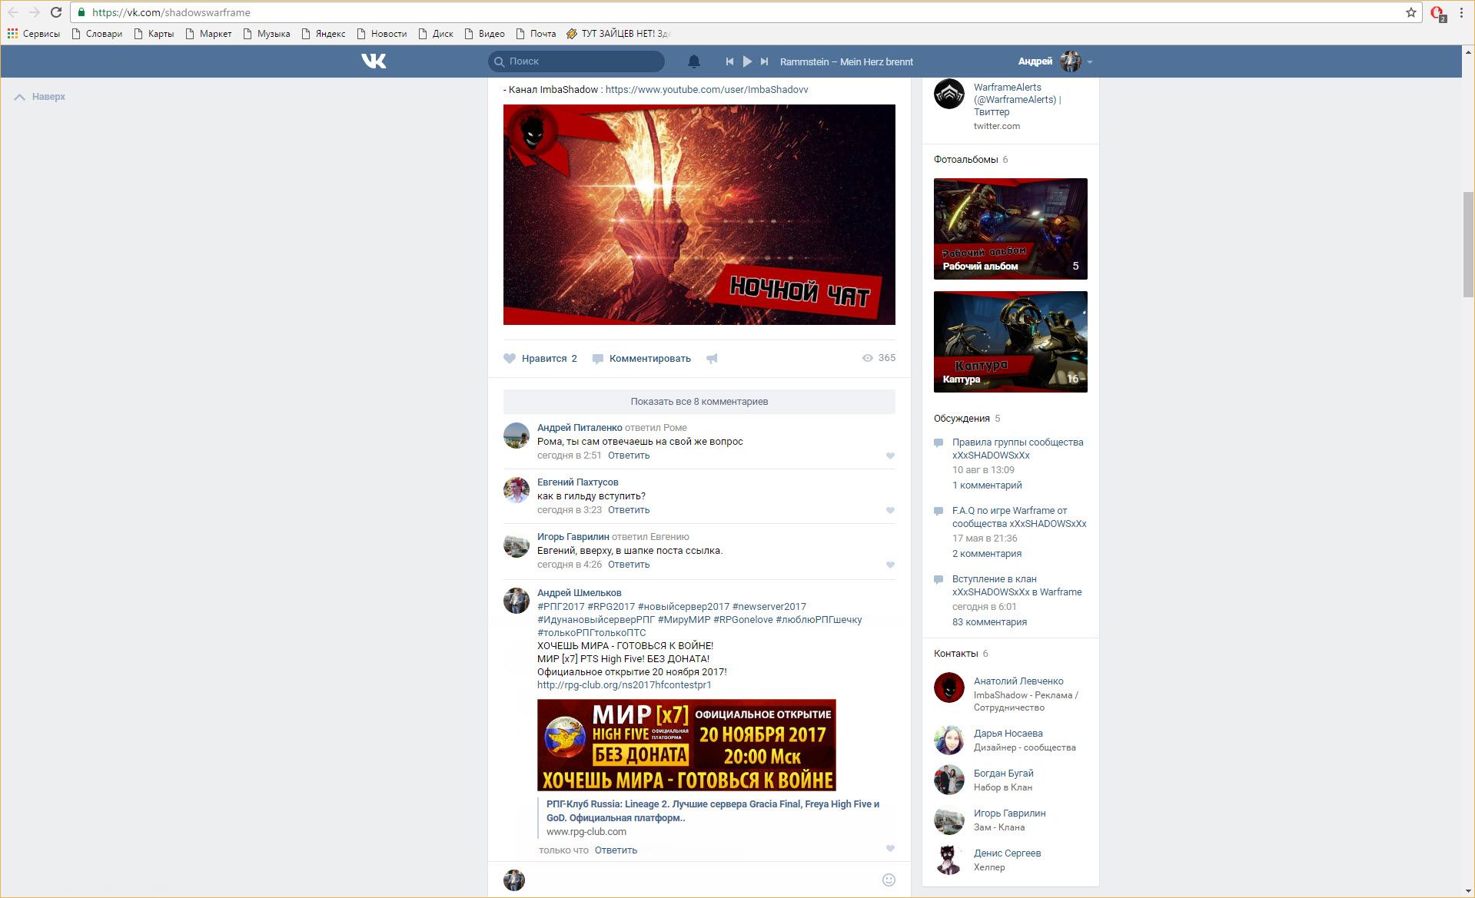Click the VK logo in header

tap(374, 61)
